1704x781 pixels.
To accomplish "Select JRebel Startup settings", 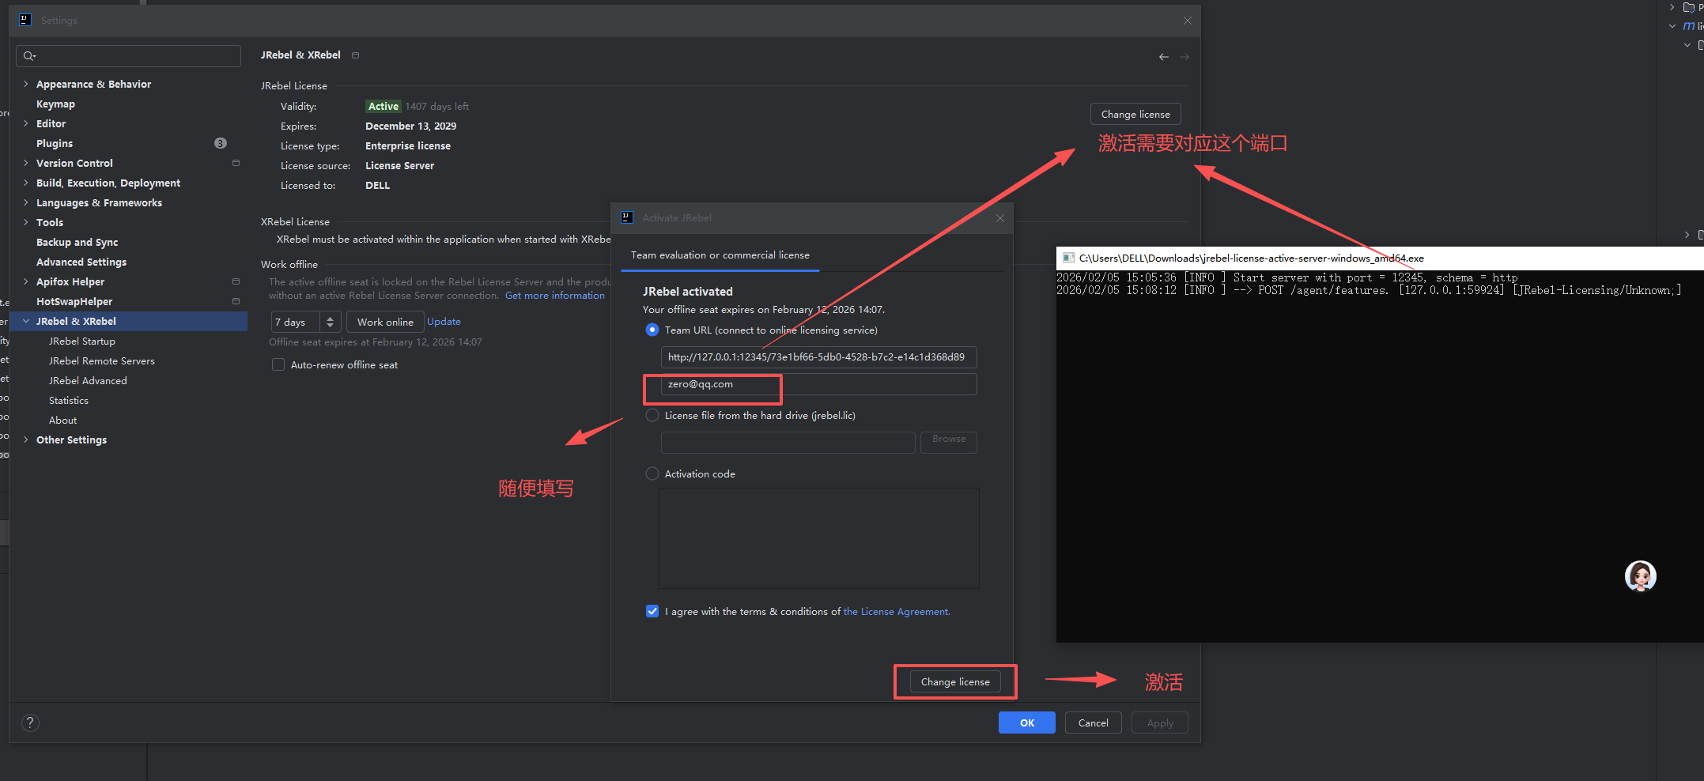I will 82,341.
